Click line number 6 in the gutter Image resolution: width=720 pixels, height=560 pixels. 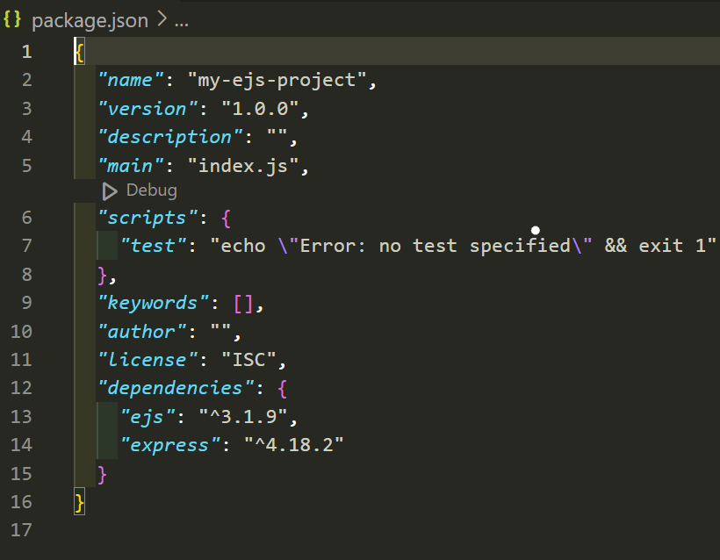pyautogui.click(x=26, y=218)
